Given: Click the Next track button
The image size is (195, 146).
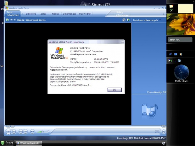Looking at the screenshot, I should 25,132.
